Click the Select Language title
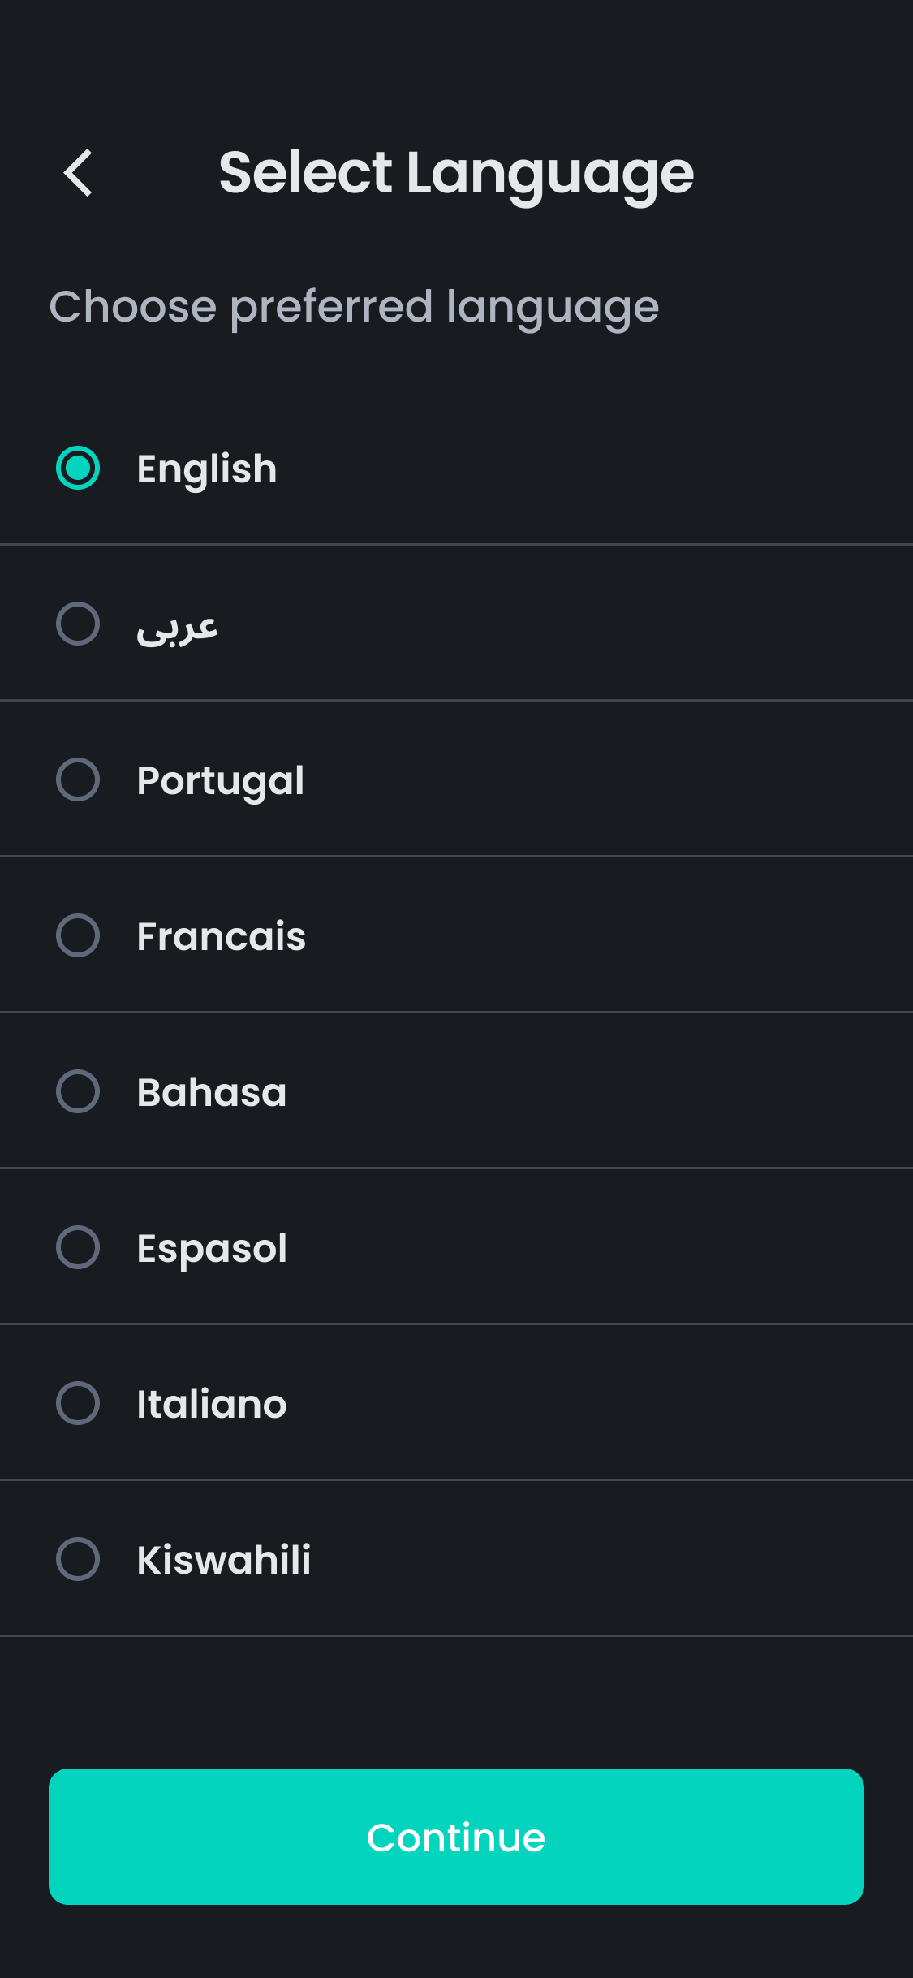 click(x=456, y=173)
